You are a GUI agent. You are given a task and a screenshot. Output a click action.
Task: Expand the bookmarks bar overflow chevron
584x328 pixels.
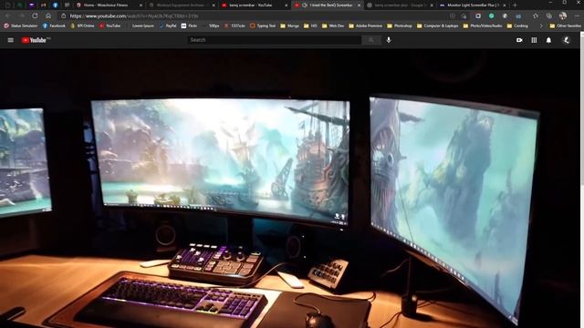541,26
